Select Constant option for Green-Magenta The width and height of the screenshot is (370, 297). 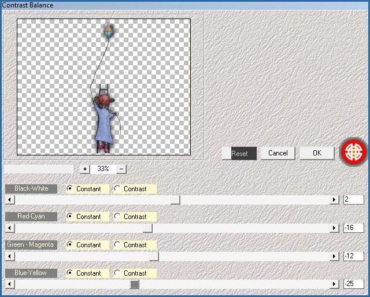(x=71, y=244)
